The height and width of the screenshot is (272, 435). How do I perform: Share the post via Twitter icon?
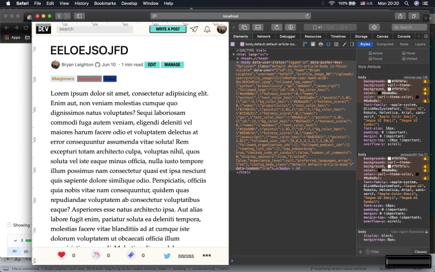click(x=167, y=256)
